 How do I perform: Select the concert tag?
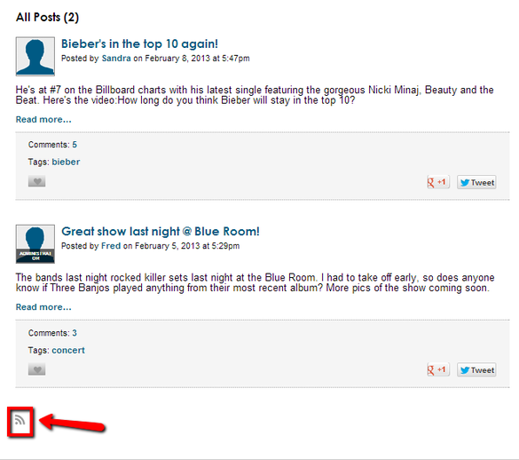[x=68, y=350]
